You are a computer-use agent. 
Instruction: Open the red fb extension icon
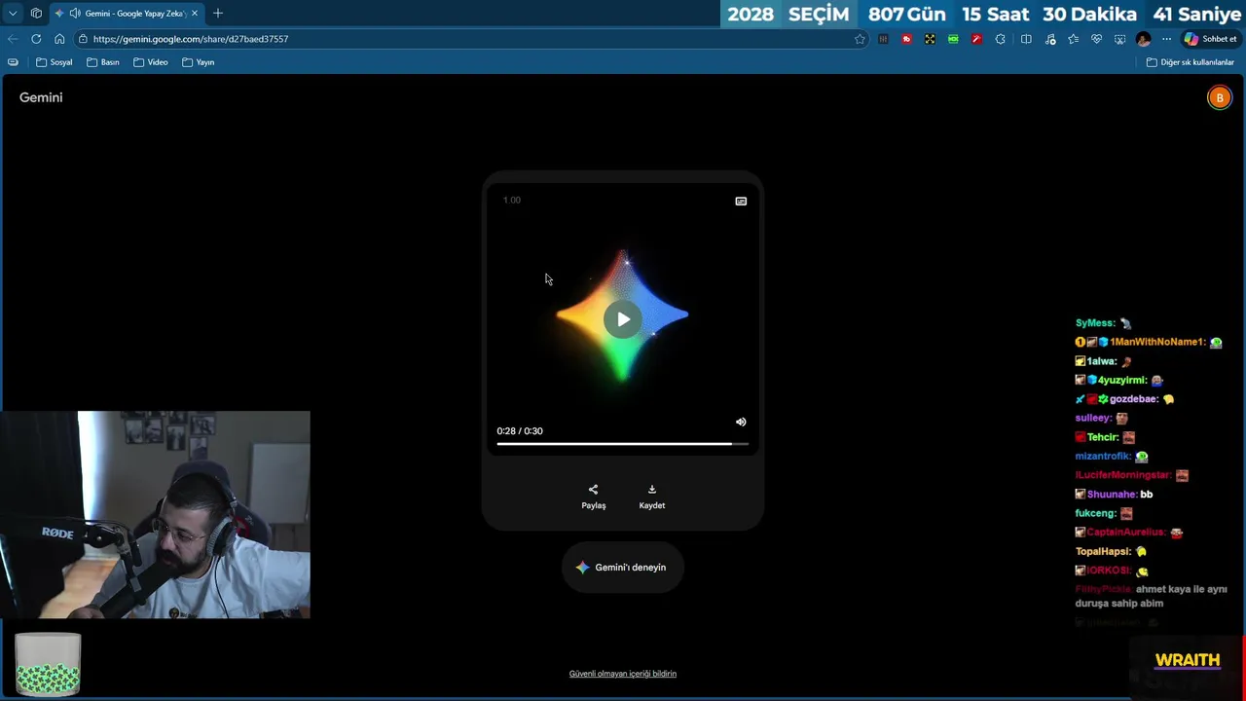(x=906, y=39)
